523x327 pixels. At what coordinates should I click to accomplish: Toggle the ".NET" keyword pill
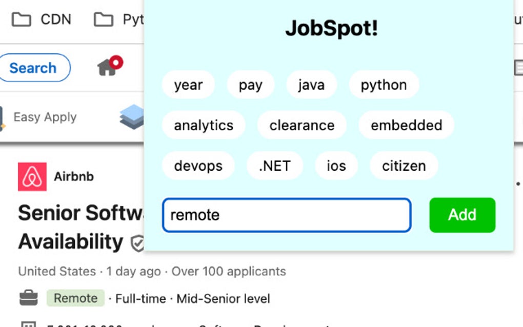(275, 166)
